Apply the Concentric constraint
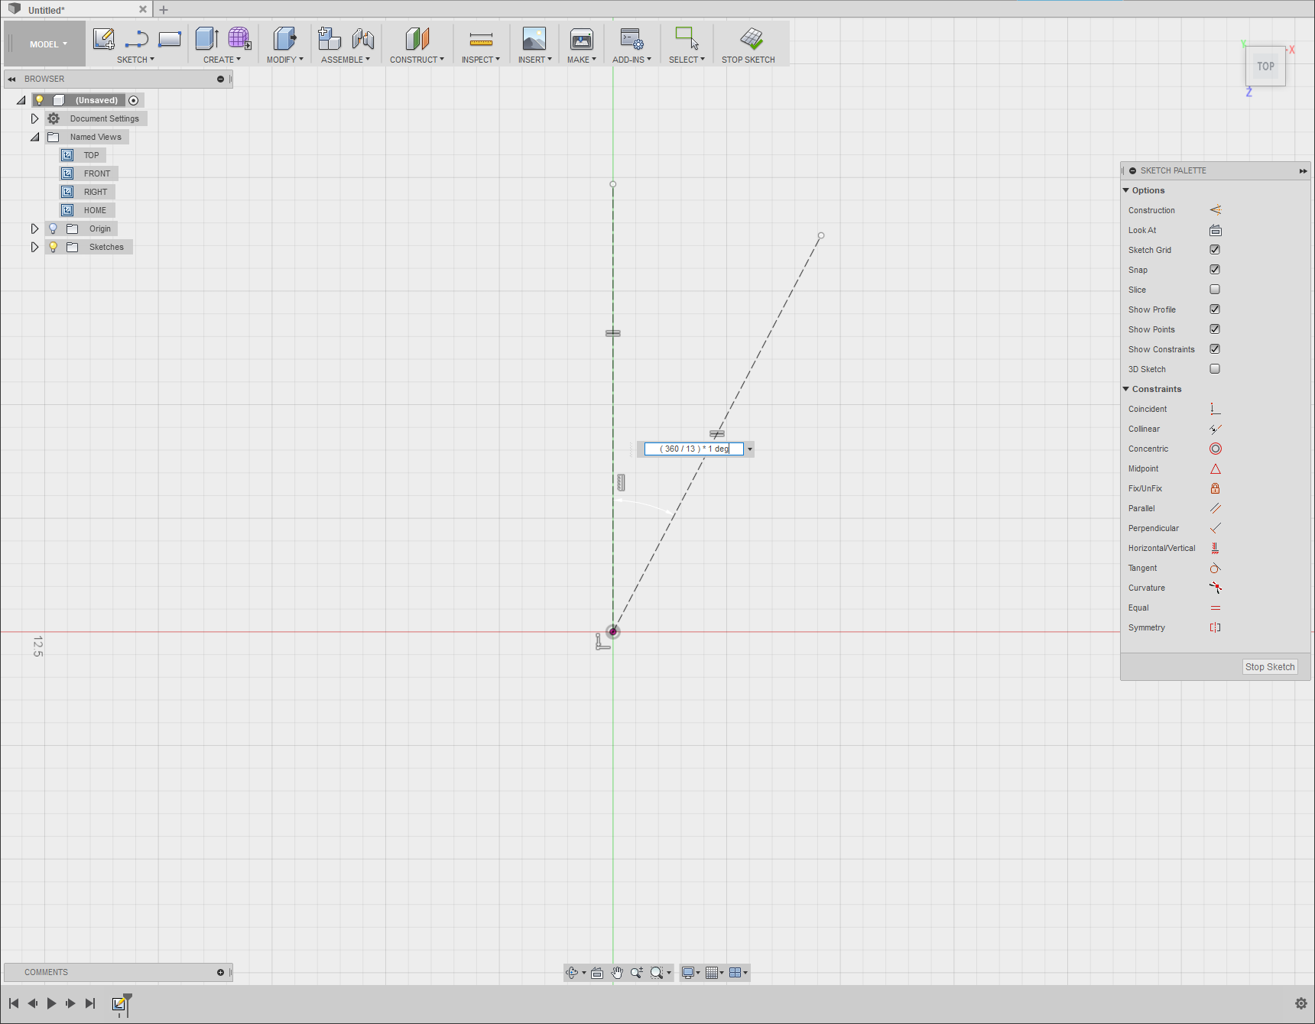1315x1024 pixels. click(1215, 449)
